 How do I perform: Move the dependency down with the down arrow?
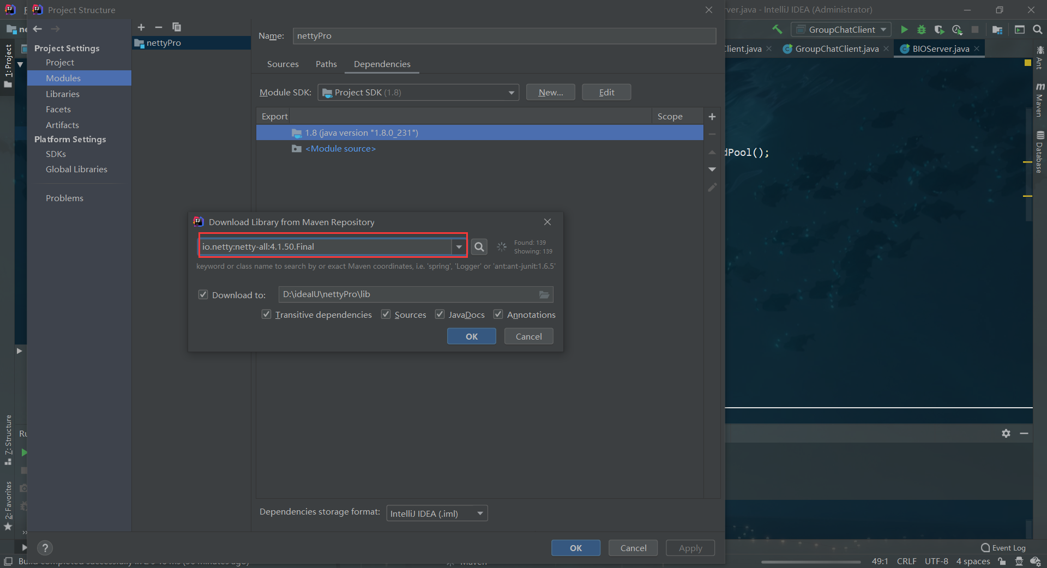click(x=712, y=170)
